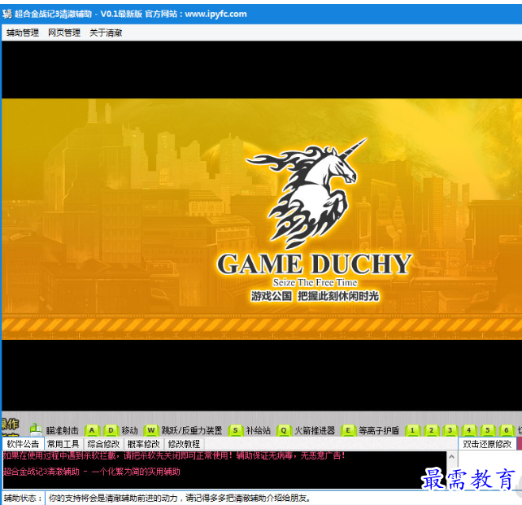Viewport: 522px width, 505px height.
Task: Click the 火箭推进器 label
Action: coord(315,430)
